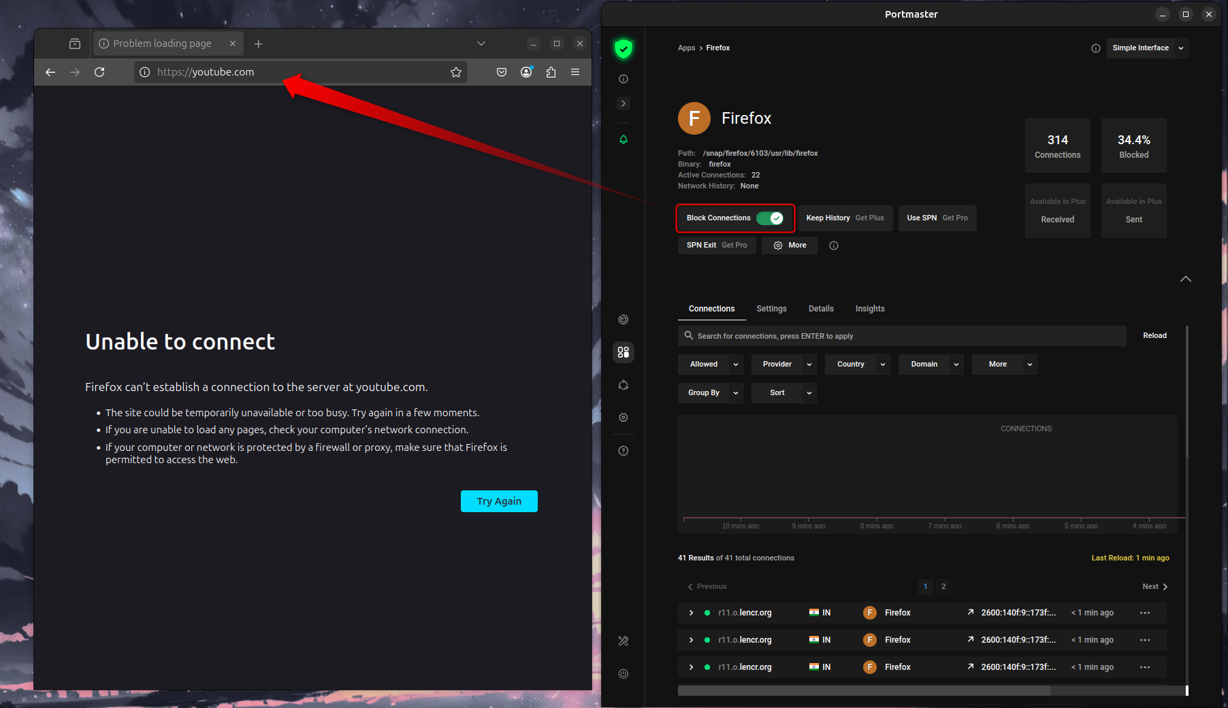Open the Sort dropdown
The width and height of the screenshot is (1228, 708).
pyautogui.click(x=784, y=393)
